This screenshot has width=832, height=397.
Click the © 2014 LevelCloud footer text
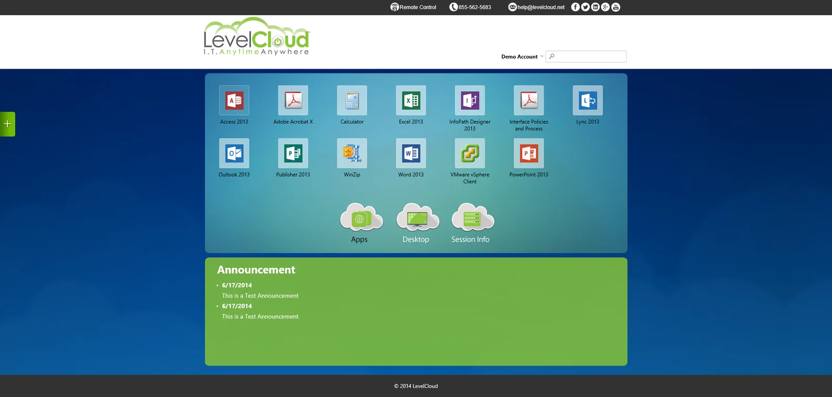point(416,386)
